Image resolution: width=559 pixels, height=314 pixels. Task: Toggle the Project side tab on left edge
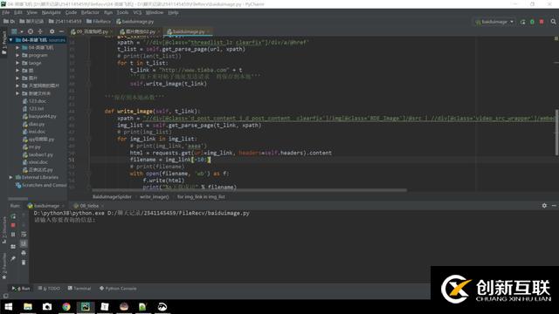click(3, 43)
